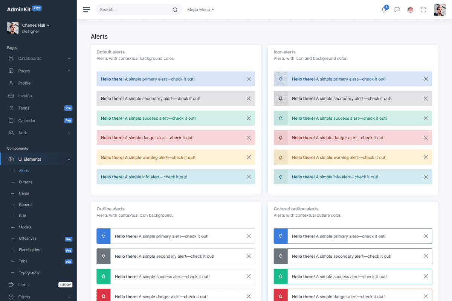Open the messages chat icon
Image resolution: width=452 pixels, height=301 pixels.
[397, 10]
